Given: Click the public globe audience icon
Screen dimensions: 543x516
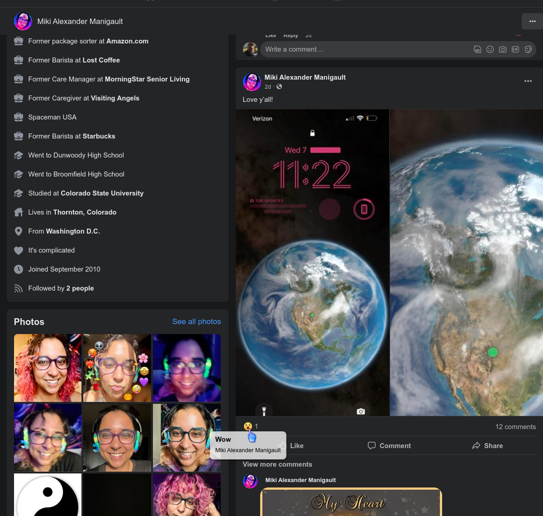Looking at the screenshot, I should coord(279,87).
